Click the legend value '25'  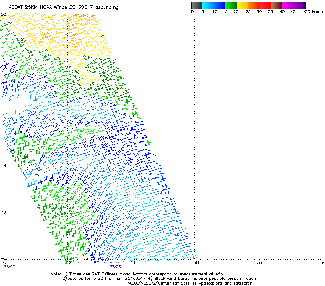click(248, 12)
